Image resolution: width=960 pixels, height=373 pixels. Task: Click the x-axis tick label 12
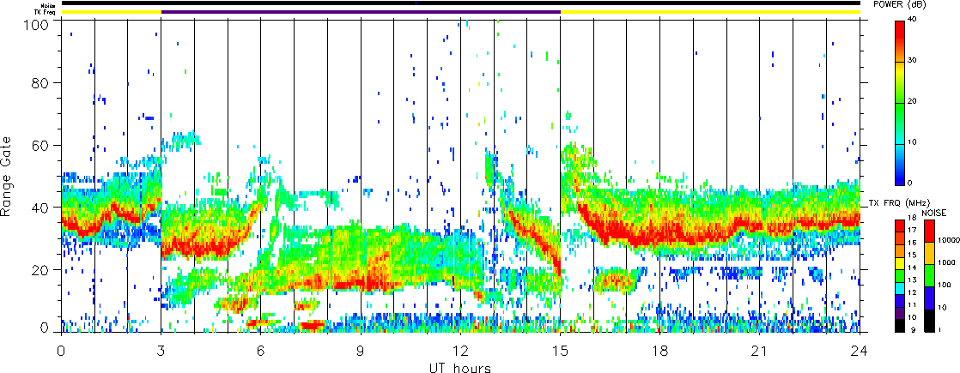click(x=460, y=351)
